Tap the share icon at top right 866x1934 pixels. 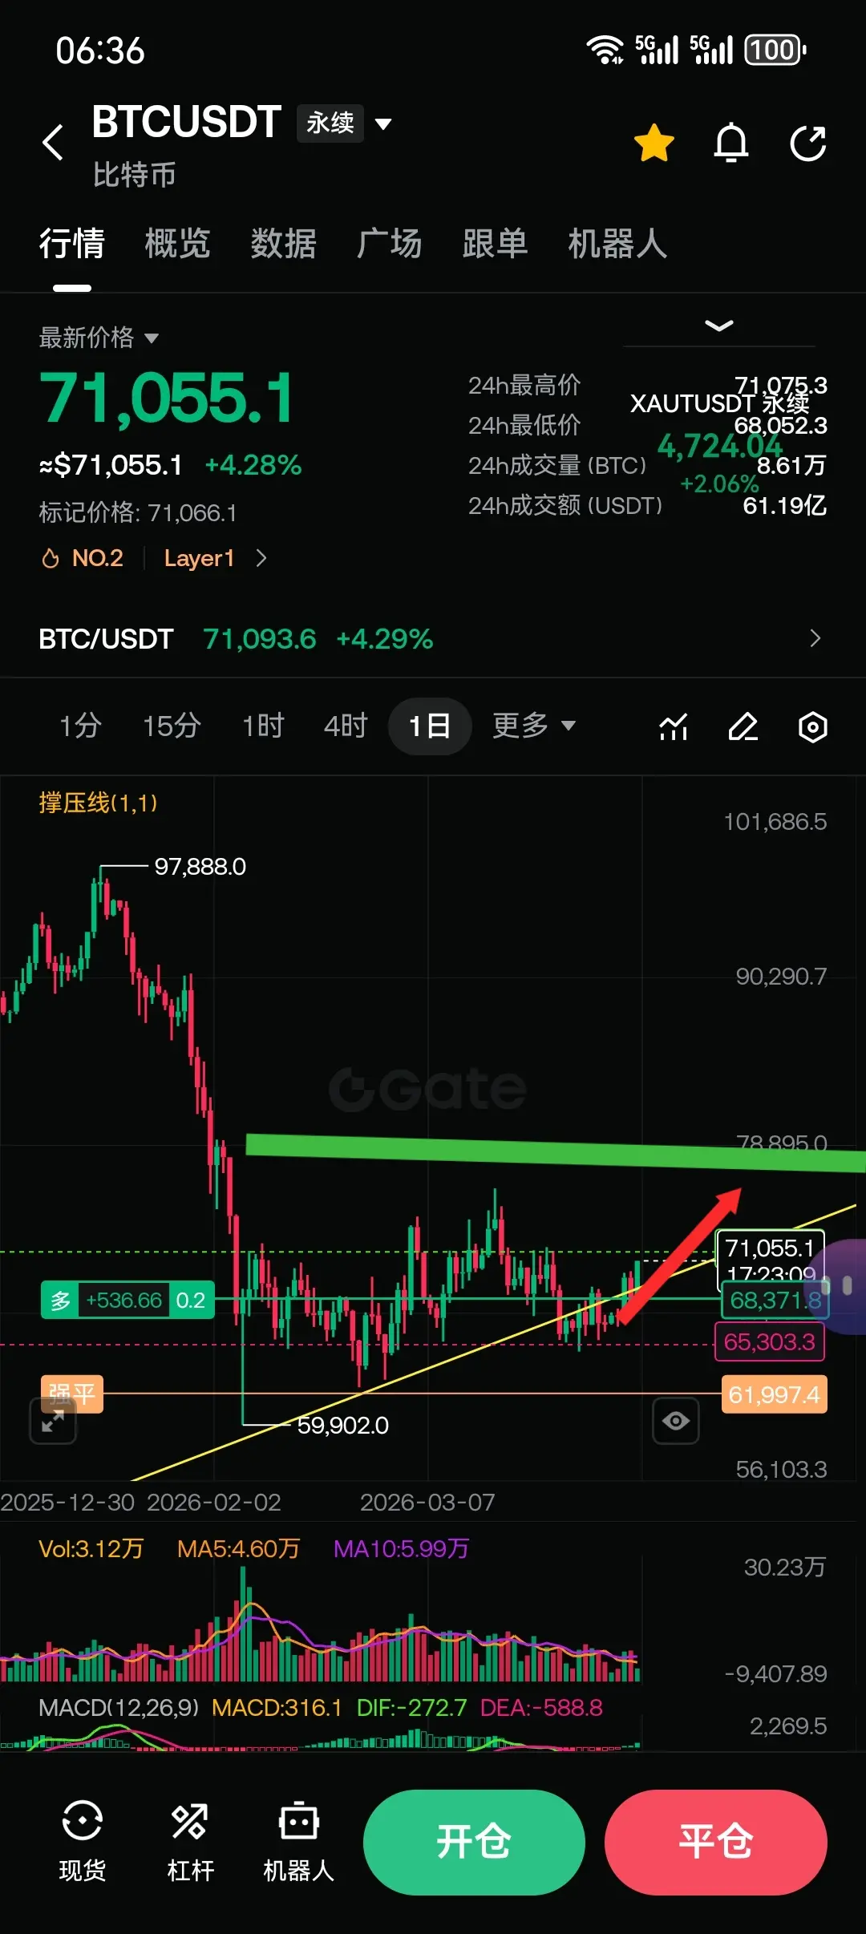(807, 143)
